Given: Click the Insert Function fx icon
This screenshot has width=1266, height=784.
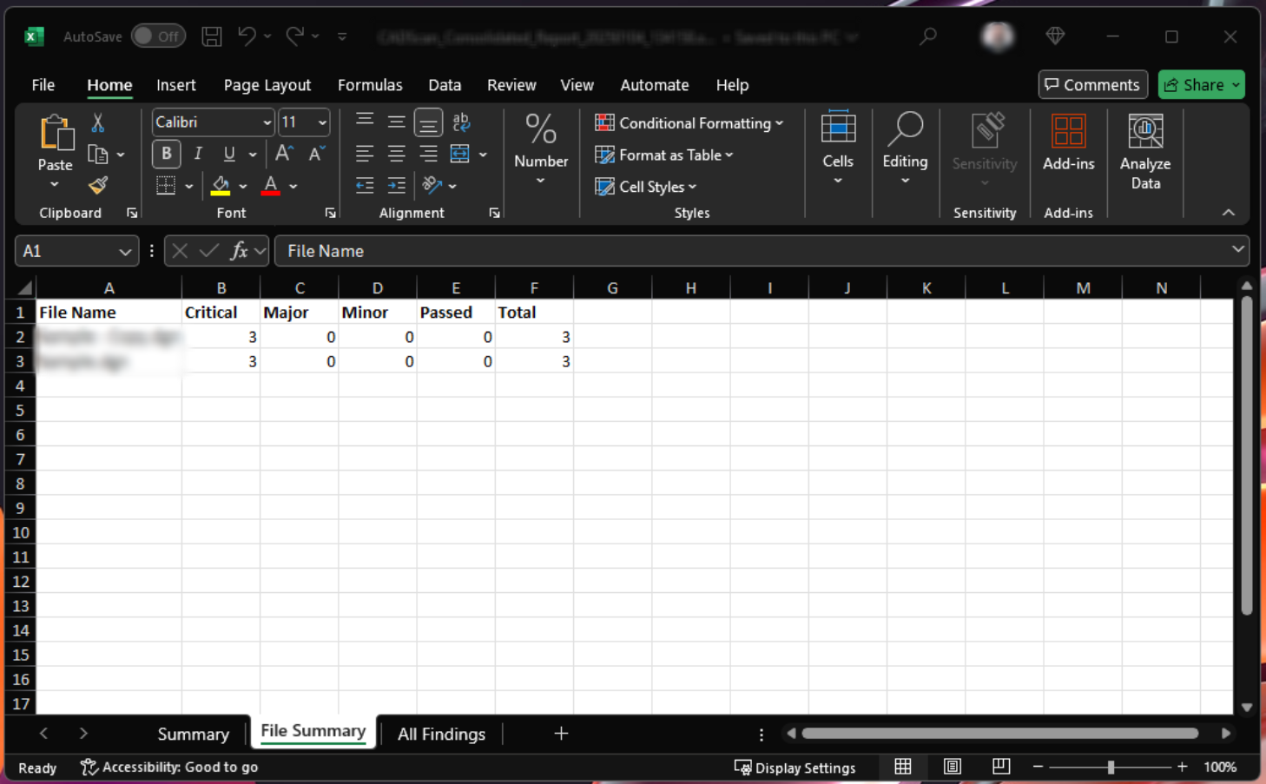Looking at the screenshot, I should click(239, 251).
